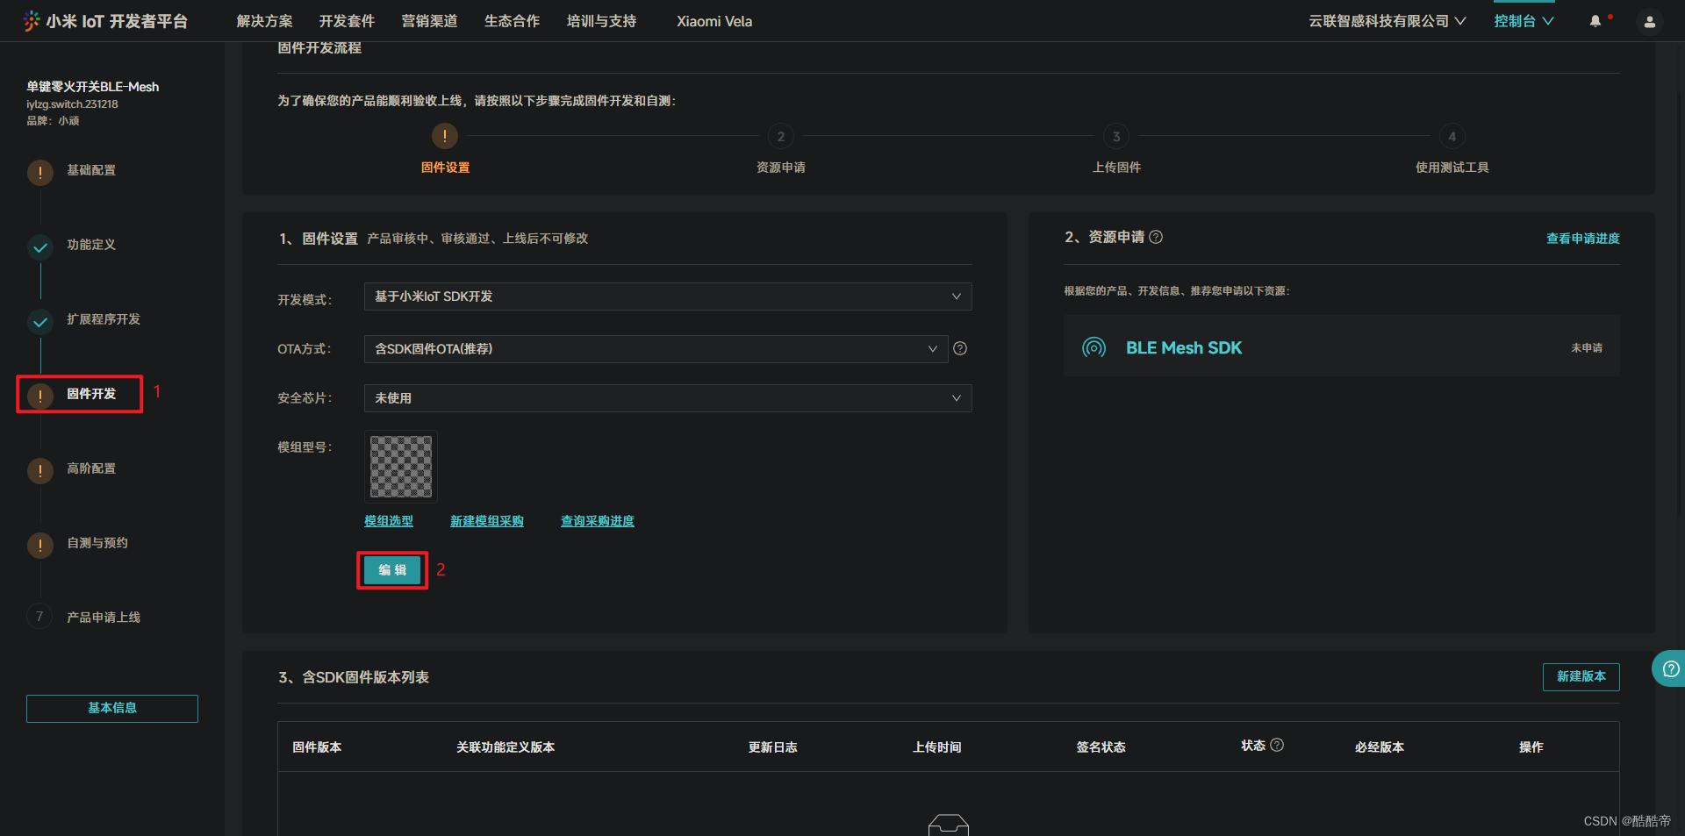Image resolution: width=1685 pixels, height=836 pixels.
Task: Click the 上传时间 column header
Action: pyautogui.click(x=937, y=747)
